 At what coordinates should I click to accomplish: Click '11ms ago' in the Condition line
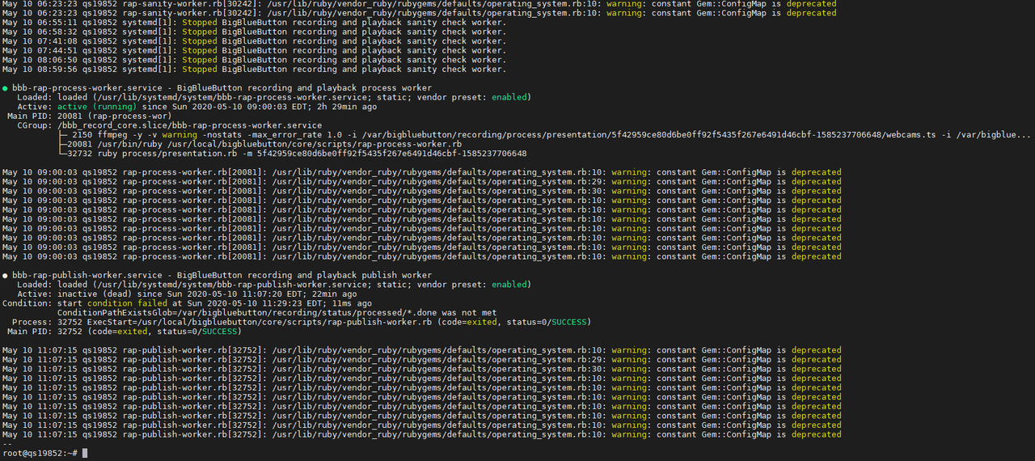pos(352,303)
